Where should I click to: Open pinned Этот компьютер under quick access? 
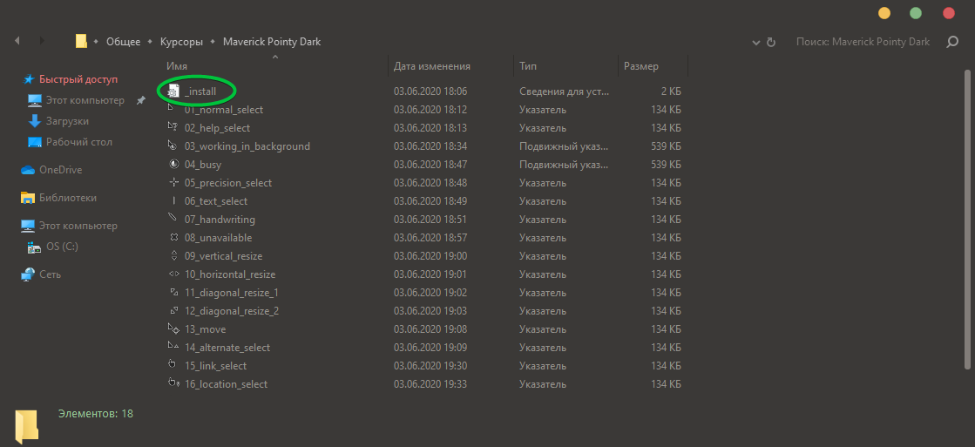(85, 100)
